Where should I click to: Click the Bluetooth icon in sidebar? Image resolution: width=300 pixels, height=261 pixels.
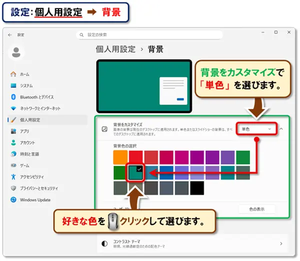click(13, 97)
